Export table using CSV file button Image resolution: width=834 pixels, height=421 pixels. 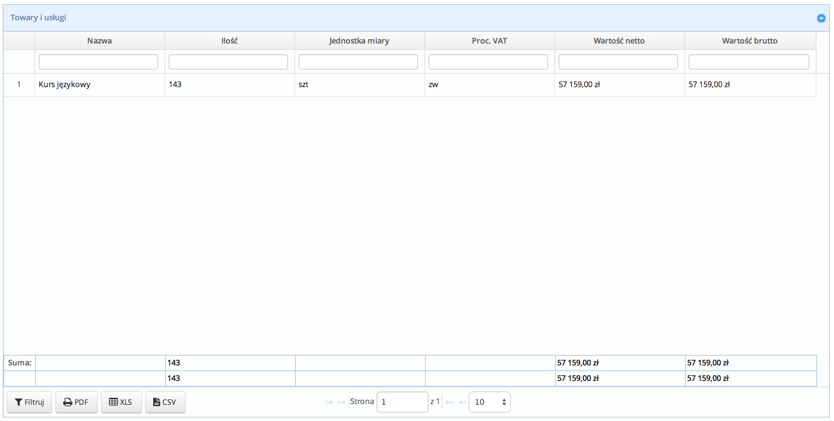click(x=165, y=402)
